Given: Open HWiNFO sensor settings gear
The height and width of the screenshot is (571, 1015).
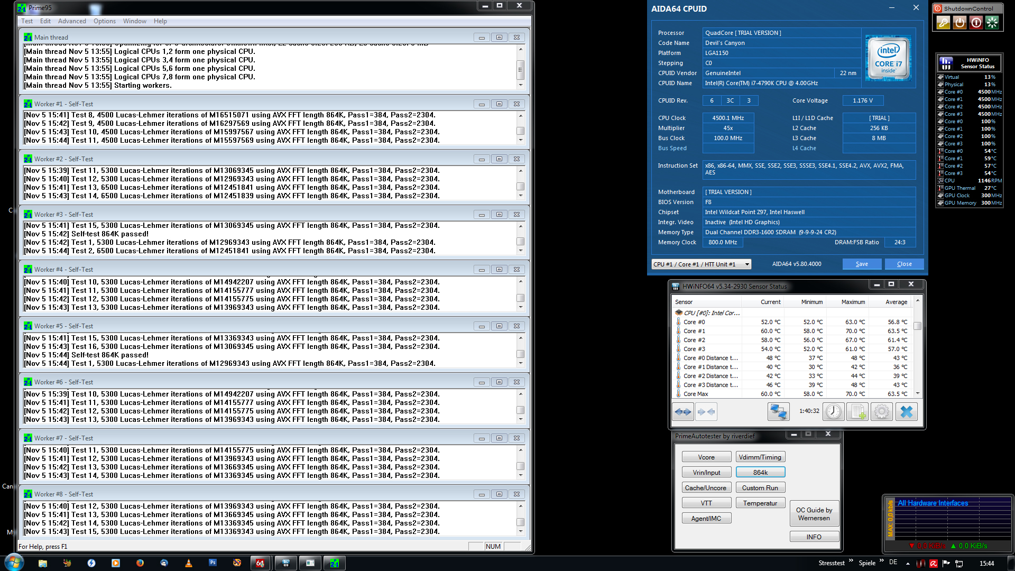Looking at the screenshot, I should (881, 412).
